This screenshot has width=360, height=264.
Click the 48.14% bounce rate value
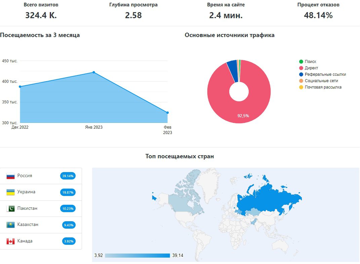pyautogui.click(x=318, y=15)
